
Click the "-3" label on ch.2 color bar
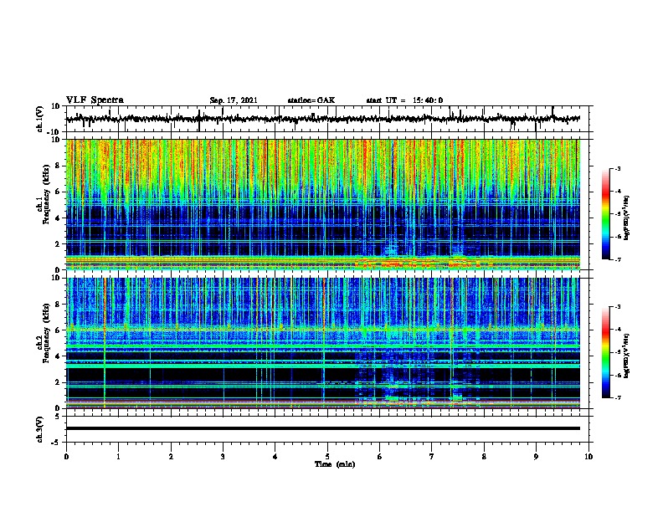pyautogui.click(x=618, y=307)
